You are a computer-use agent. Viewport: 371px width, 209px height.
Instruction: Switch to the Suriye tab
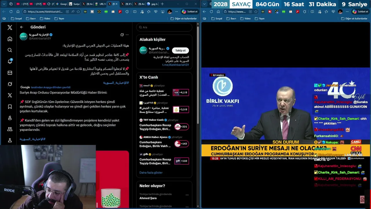(x=74, y=4)
